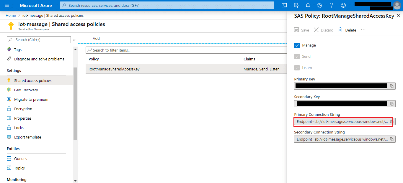
Task: Click the help question mark icon
Action: [x=332, y=5]
